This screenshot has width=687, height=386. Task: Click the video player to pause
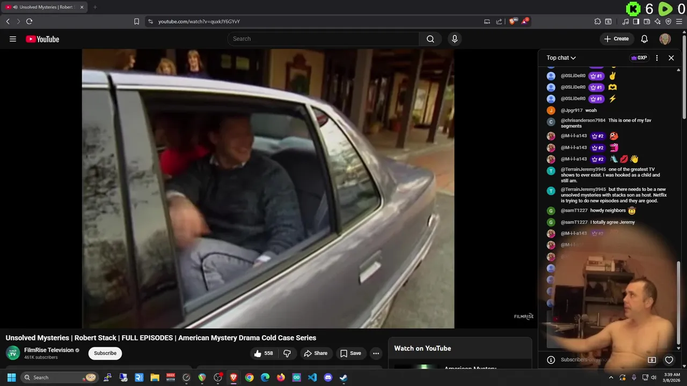point(268,189)
